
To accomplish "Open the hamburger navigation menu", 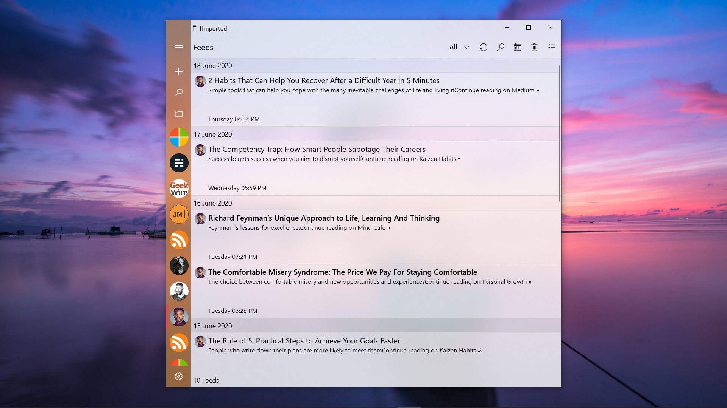I will 179,48.
